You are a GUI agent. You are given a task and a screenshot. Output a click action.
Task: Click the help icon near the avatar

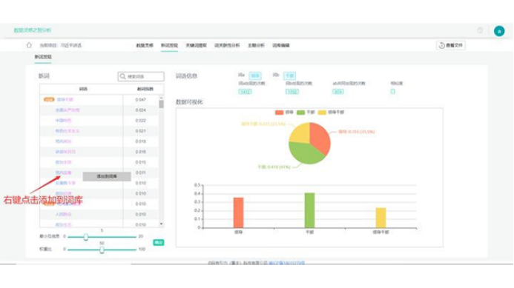tap(480, 30)
